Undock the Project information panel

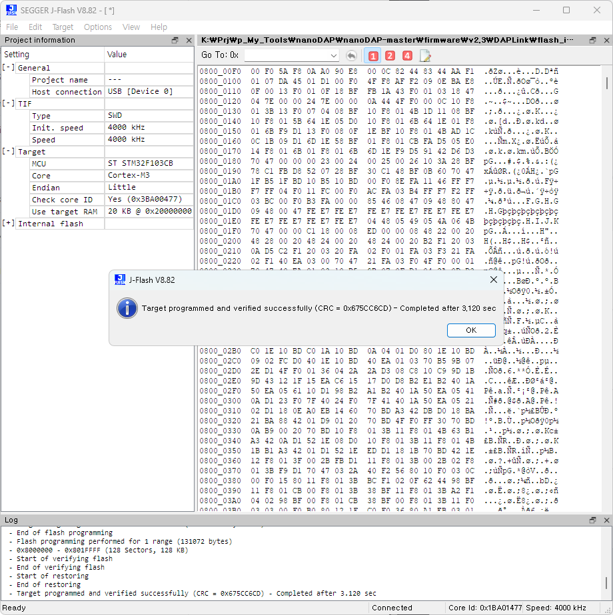(175, 41)
